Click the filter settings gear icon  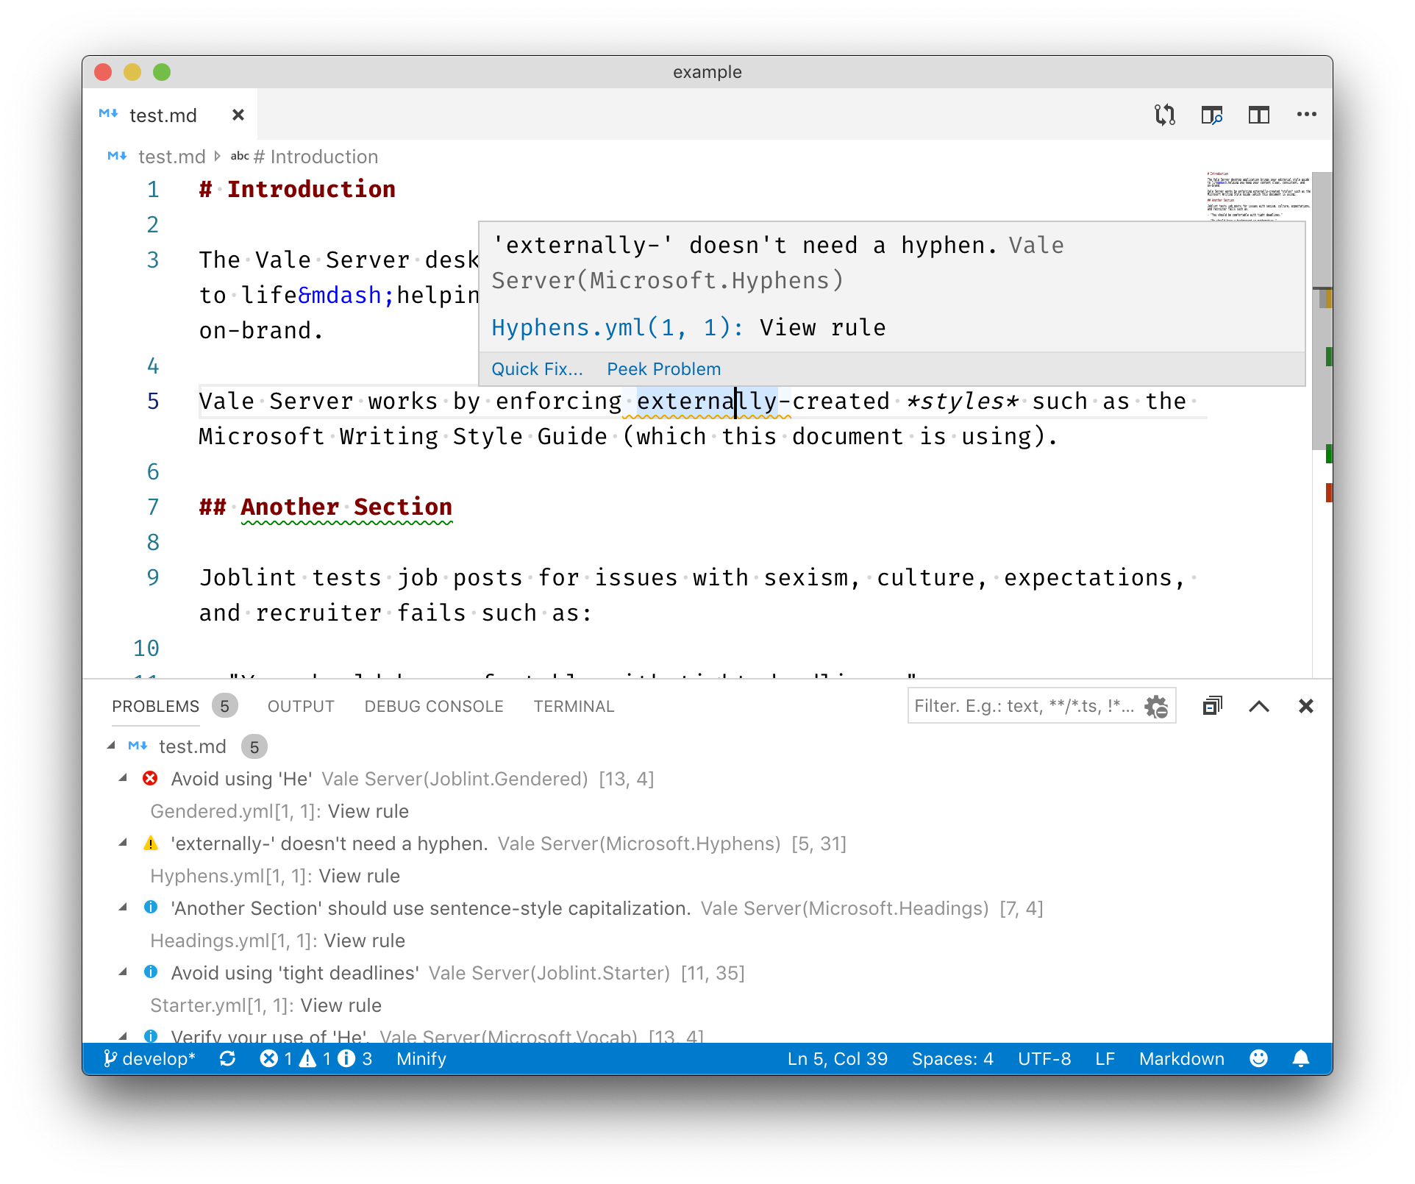pos(1156,707)
